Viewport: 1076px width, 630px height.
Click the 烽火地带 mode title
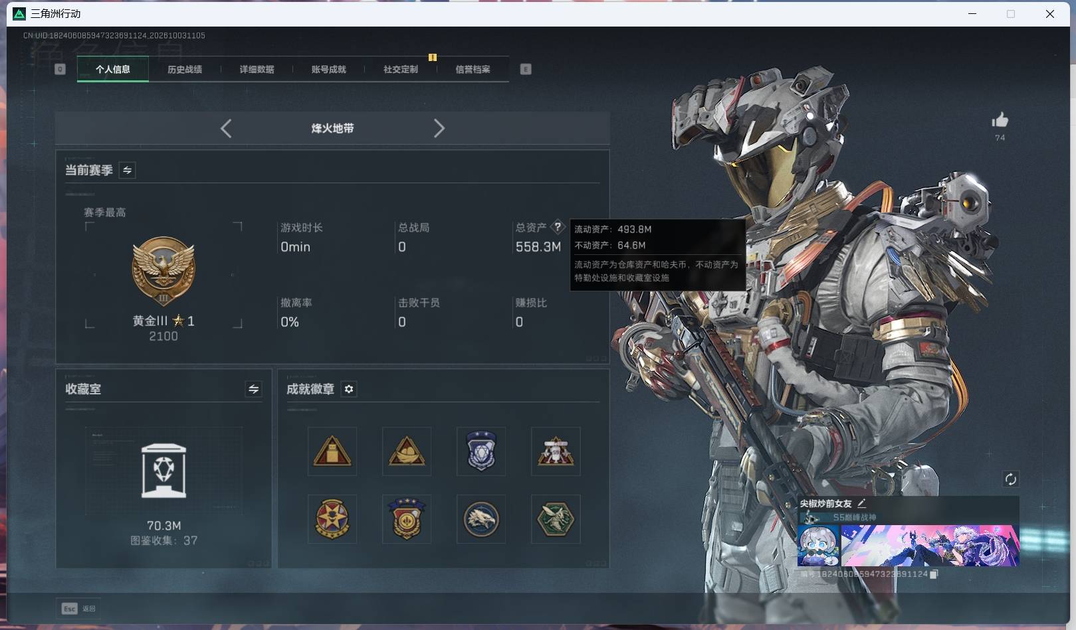[332, 128]
